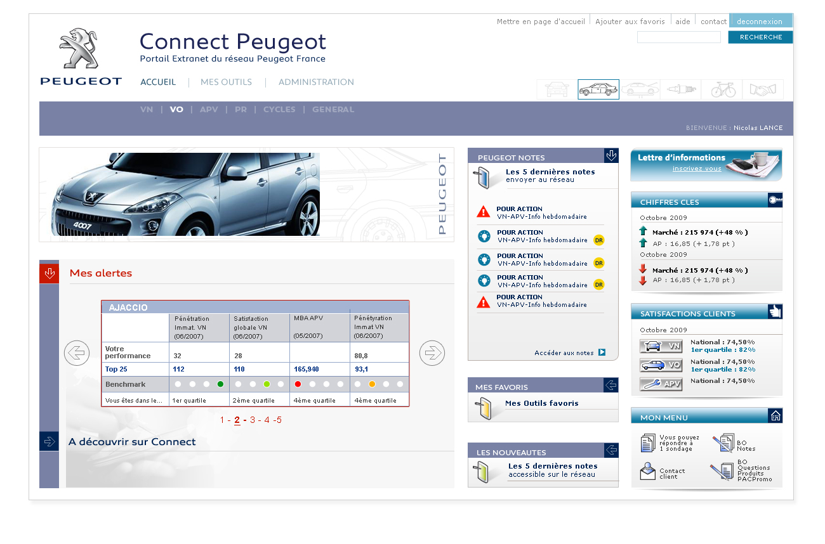
Task: Switch to the VO sub-tab
Action: 176,110
